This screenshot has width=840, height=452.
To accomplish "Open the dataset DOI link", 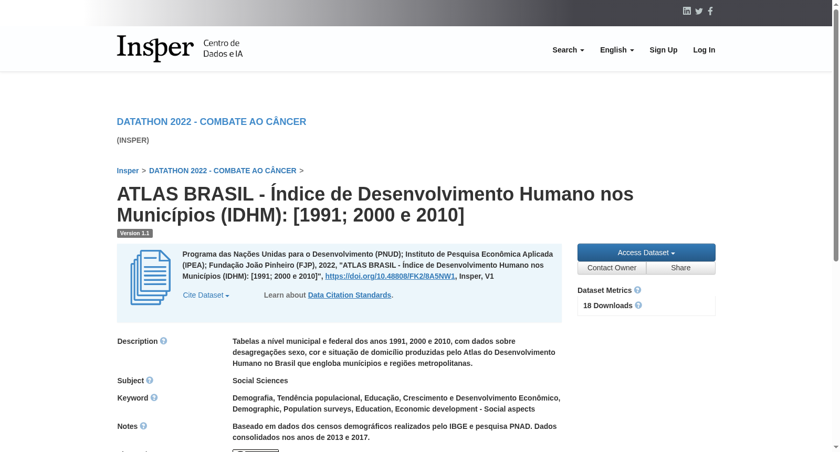I will (390, 276).
